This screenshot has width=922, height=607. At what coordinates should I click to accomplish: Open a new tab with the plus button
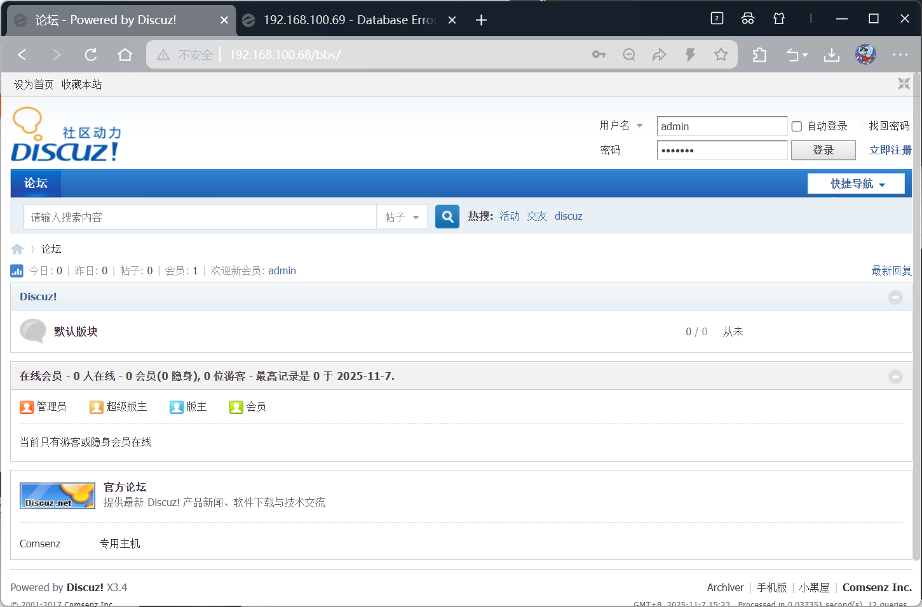[x=481, y=20]
